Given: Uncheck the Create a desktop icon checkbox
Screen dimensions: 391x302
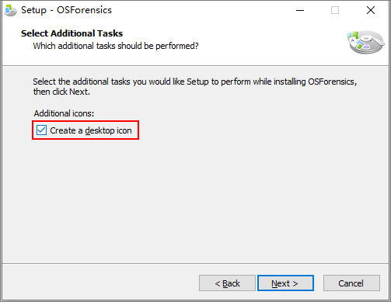Looking at the screenshot, I should click(41, 130).
